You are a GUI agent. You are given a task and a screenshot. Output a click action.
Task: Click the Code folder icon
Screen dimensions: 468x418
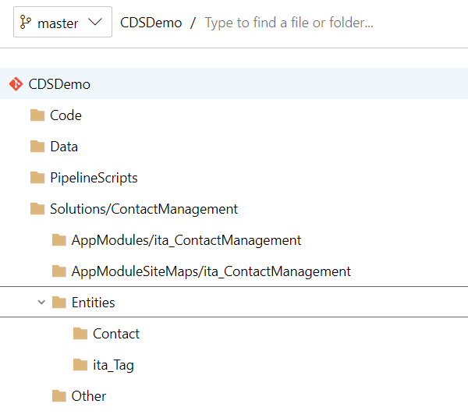coord(37,115)
